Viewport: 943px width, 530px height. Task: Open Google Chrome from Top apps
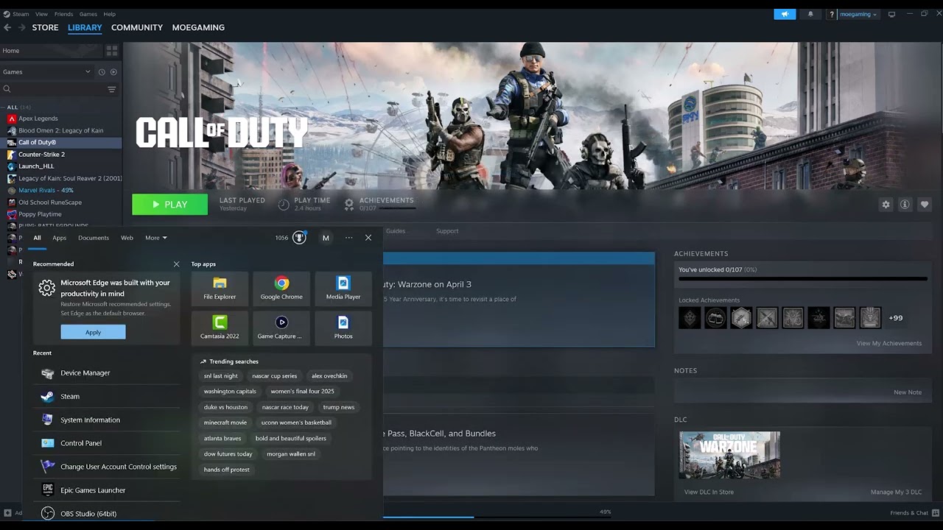(281, 288)
